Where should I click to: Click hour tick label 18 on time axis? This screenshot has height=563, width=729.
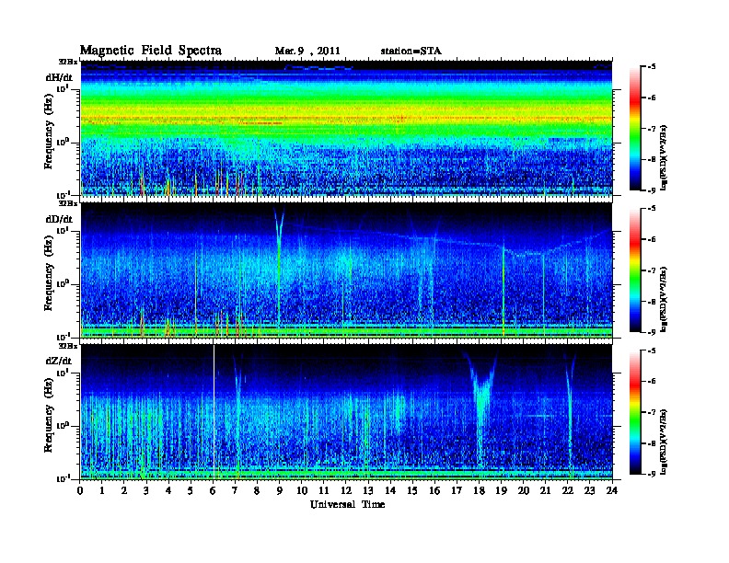(x=479, y=490)
